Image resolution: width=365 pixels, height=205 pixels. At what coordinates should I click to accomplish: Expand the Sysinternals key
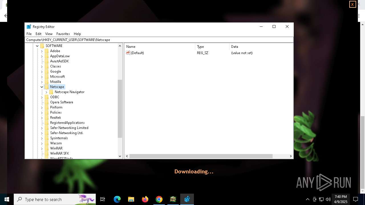click(42, 138)
